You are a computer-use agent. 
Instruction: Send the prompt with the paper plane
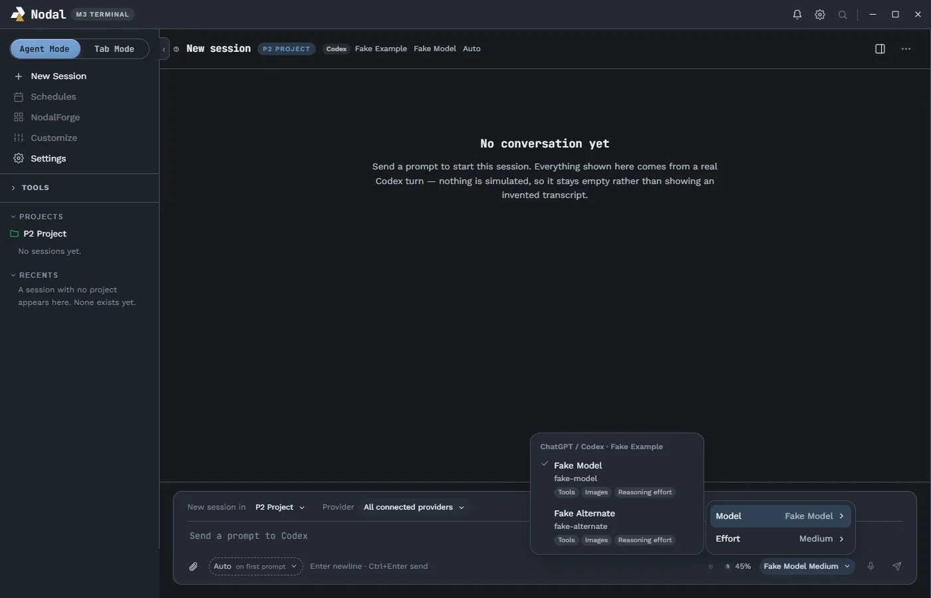click(896, 566)
